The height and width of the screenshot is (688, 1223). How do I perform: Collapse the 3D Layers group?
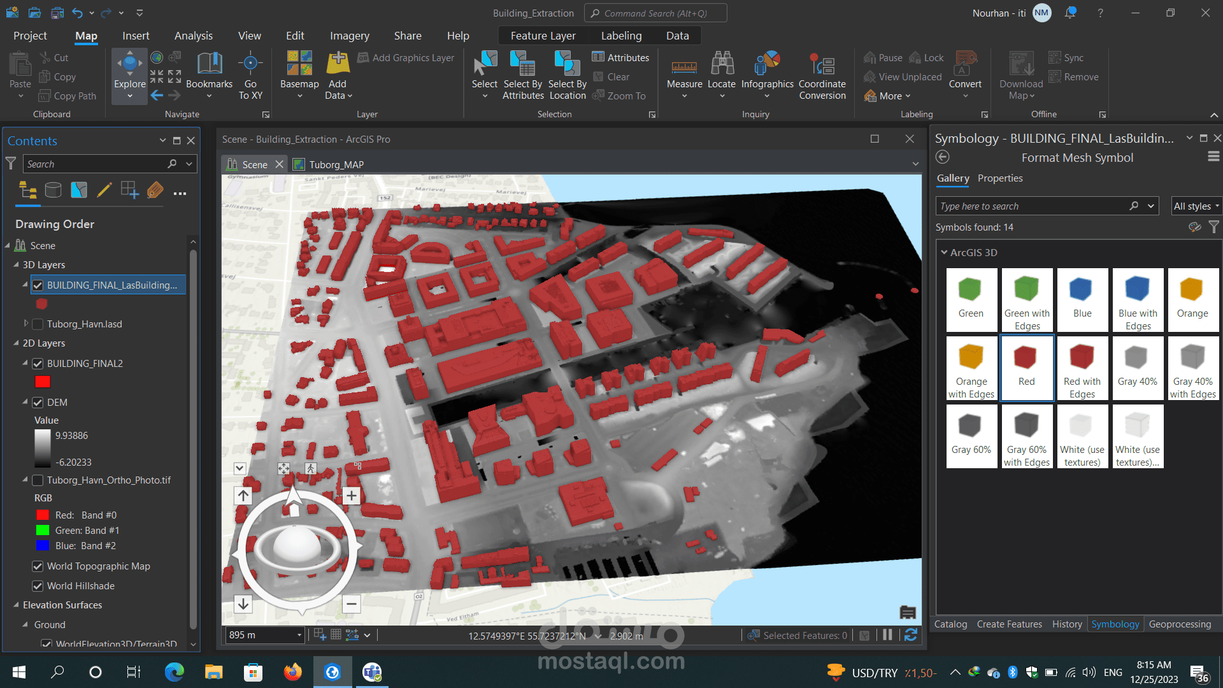pos(16,265)
